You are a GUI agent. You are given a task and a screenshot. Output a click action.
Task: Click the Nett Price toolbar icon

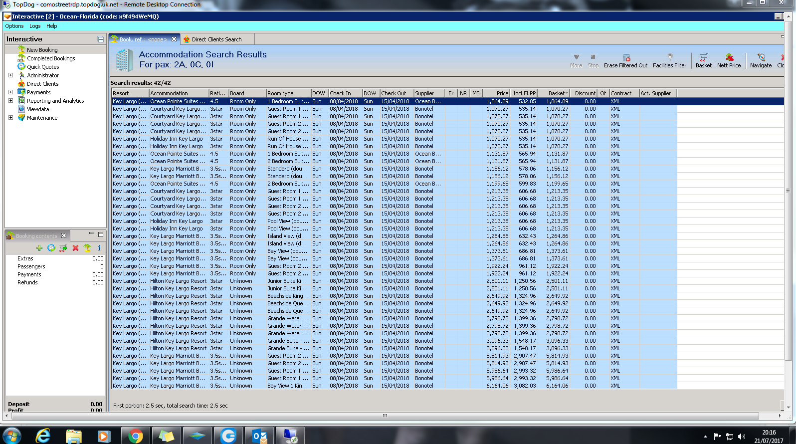[x=729, y=57]
